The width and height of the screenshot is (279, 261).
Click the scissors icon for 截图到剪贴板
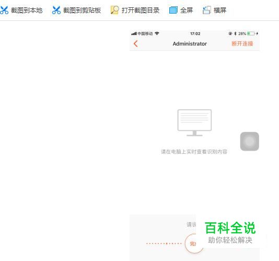[x=56, y=10]
